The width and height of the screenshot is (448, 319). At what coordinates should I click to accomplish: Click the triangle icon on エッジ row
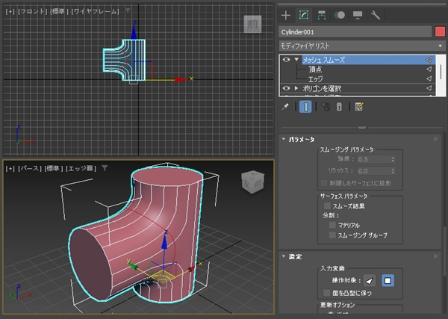click(429, 78)
